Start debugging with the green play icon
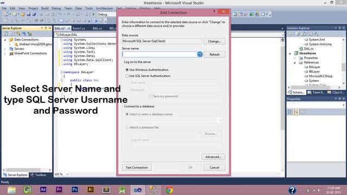The image size is (347, 195). (x=94, y=15)
